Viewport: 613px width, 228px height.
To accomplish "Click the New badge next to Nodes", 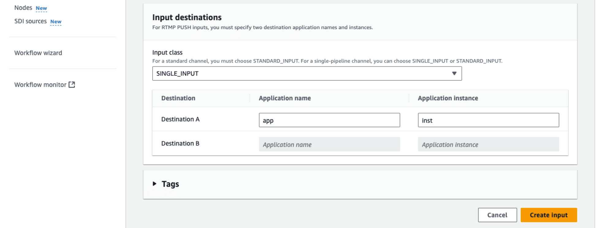I will click(x=41, y=8).
